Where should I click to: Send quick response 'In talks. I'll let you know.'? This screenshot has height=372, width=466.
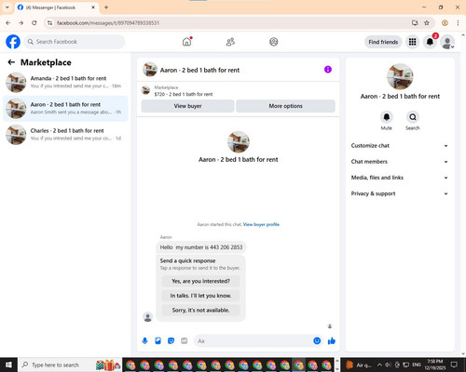[200, 296]
